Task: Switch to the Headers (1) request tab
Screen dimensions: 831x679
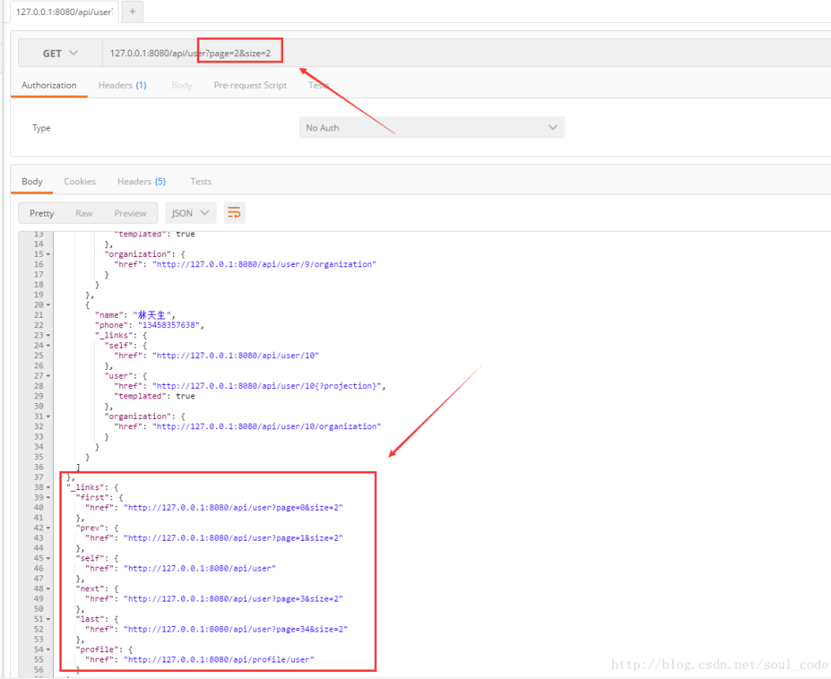Action: 122,85
